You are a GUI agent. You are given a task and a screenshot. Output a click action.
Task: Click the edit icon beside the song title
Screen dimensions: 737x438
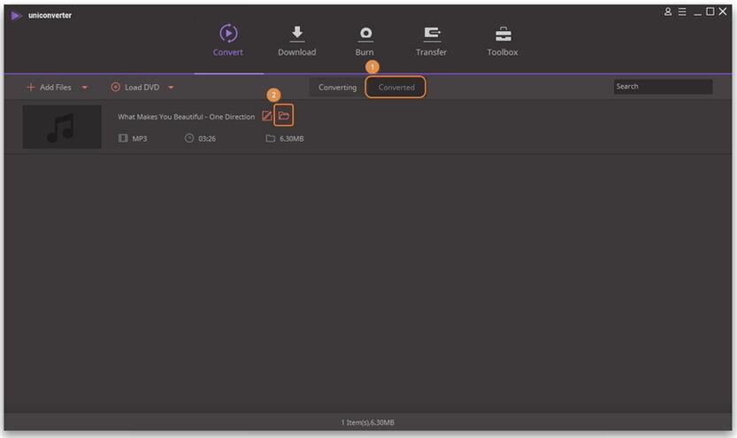point(267,117)
